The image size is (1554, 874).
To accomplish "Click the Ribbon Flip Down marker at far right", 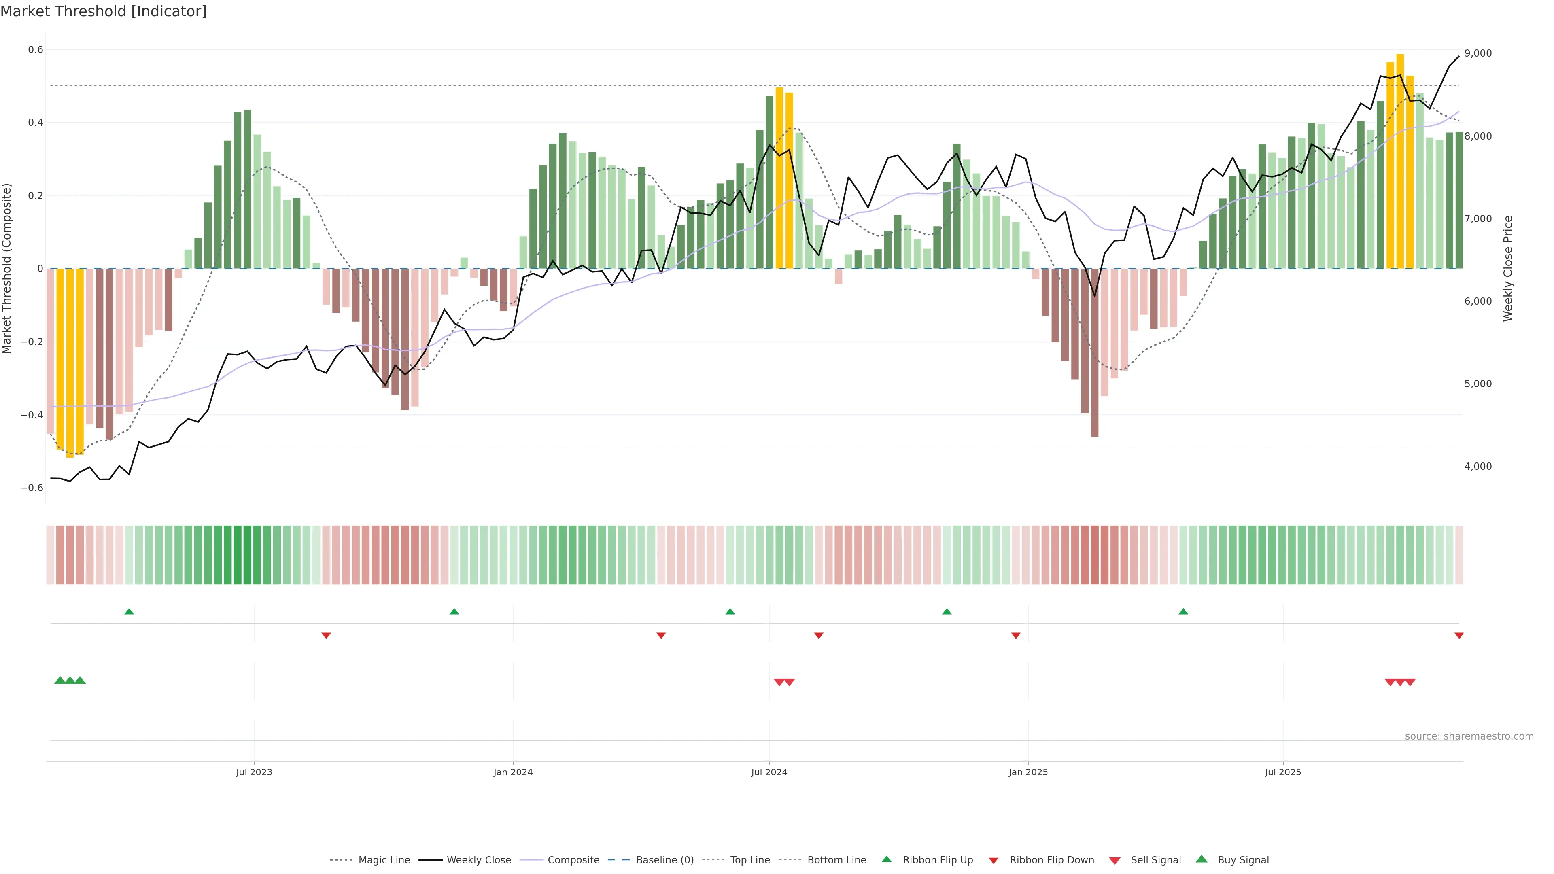I will pyautogui.click(x=1458, y=636).
